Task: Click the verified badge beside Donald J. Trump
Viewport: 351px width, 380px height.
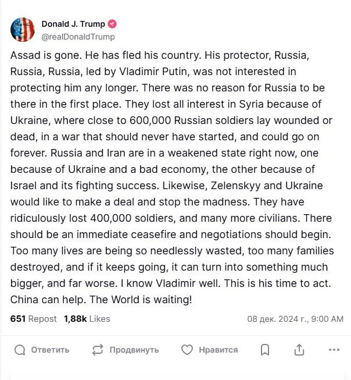Action: [x=113, y=24]
